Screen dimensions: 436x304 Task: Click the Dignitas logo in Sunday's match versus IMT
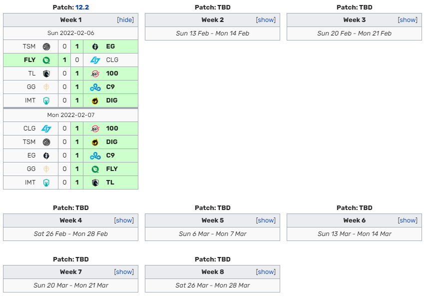[x=95, y=100]
